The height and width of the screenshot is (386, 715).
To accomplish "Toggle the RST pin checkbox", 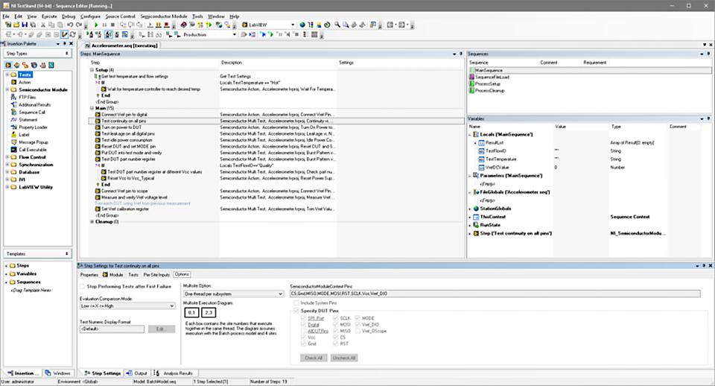I will pyautogui.click(x=336, y=344).
